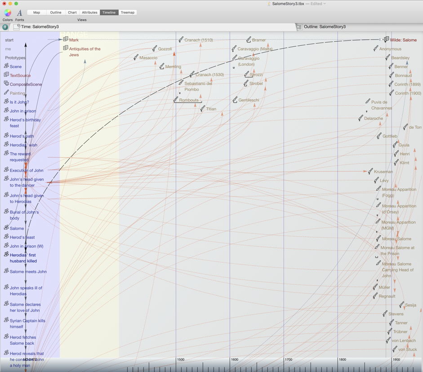The height and width of the screenshot is (372, 423).
Task: Open the Fonts panel with the A icon
Action: pyautogui.click(x=18, y=12)
